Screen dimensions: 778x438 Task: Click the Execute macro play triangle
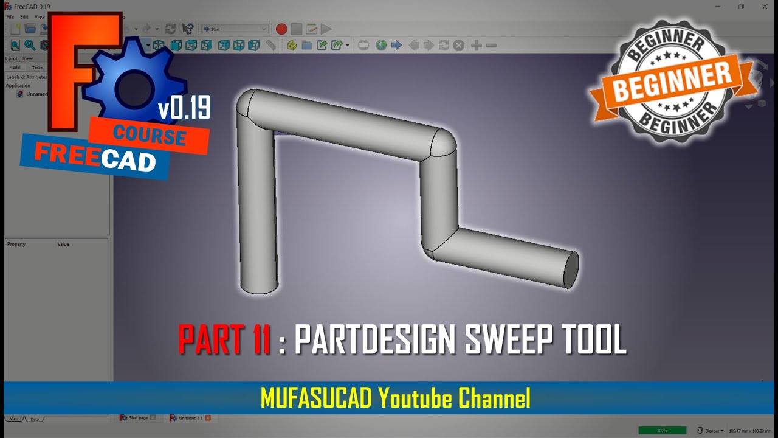tap(326, 29)
